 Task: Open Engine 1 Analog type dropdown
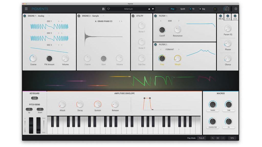(x=49, y=16)
